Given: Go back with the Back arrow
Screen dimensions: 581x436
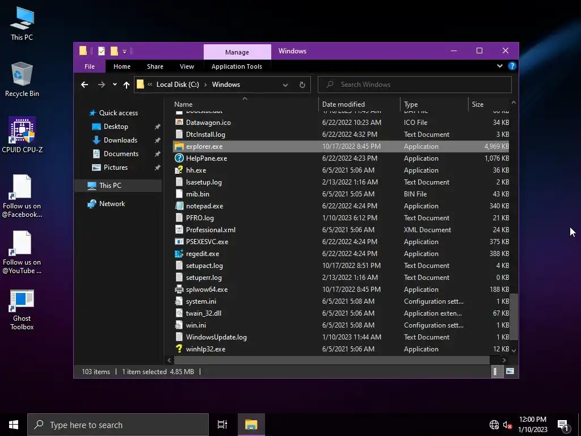Looking at the screenshot, I should coord(85,85).
